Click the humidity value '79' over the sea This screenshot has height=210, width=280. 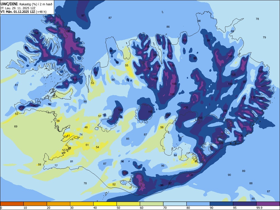tap(264, 37)
